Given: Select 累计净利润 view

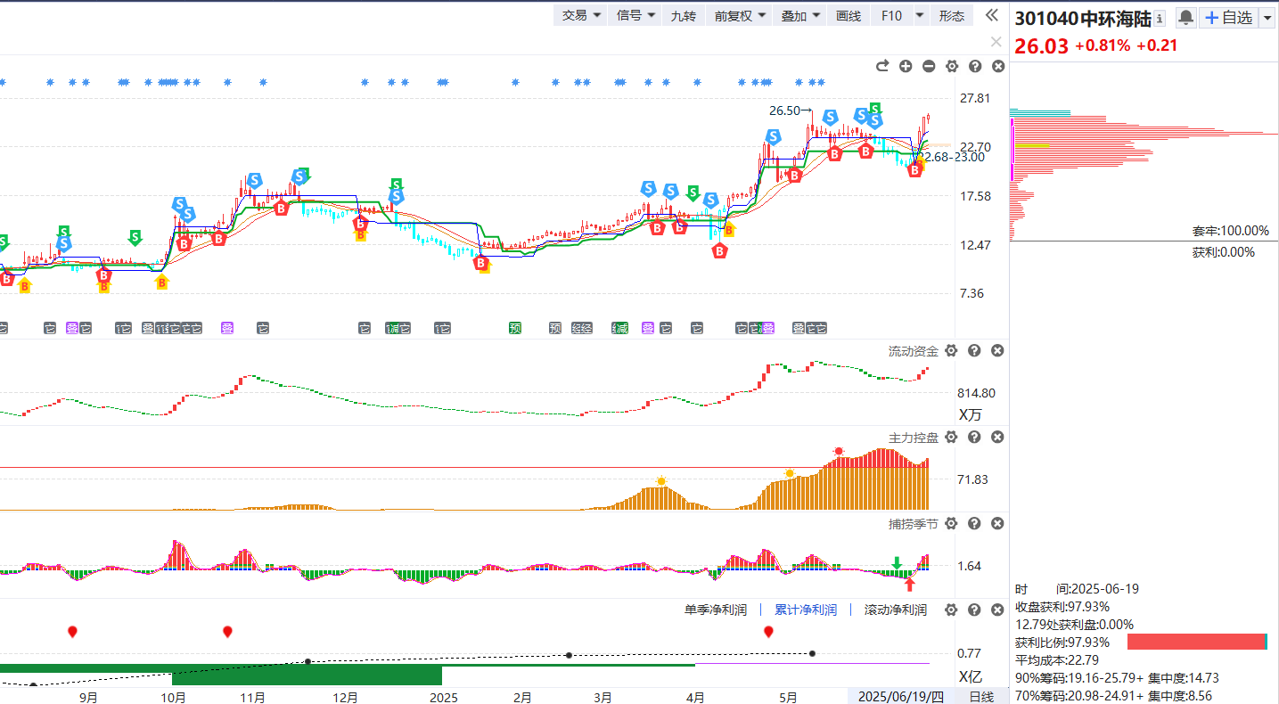Looking at the screenshot, I should click(x=805, y=610).
